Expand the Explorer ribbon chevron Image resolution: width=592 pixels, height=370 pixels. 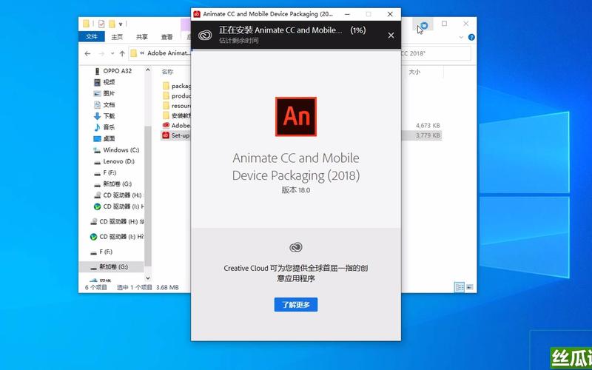(x=461, y=38)
